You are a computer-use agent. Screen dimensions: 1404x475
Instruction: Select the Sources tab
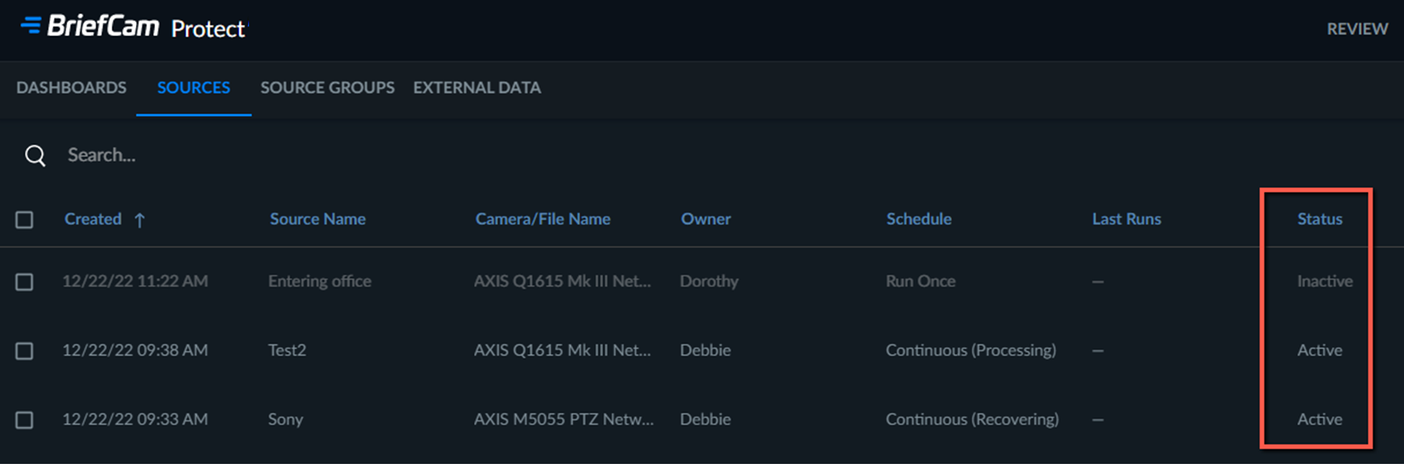click(x=194, y=88)
